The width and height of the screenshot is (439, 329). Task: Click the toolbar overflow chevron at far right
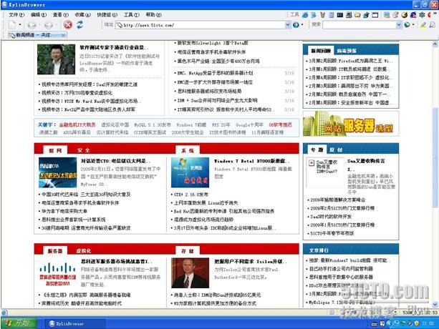(435, 14)
